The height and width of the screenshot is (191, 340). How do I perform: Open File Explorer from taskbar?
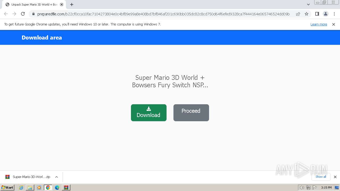30,188
